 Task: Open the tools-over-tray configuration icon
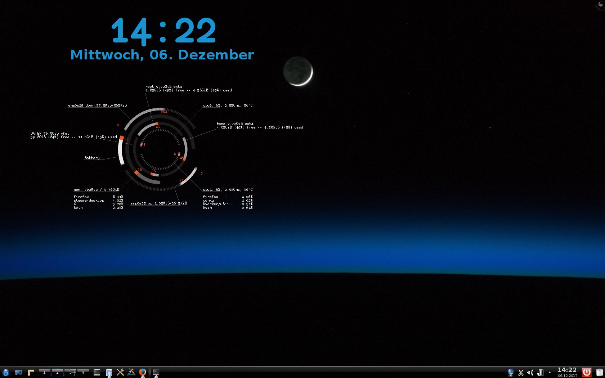click(x=131, y=373)
